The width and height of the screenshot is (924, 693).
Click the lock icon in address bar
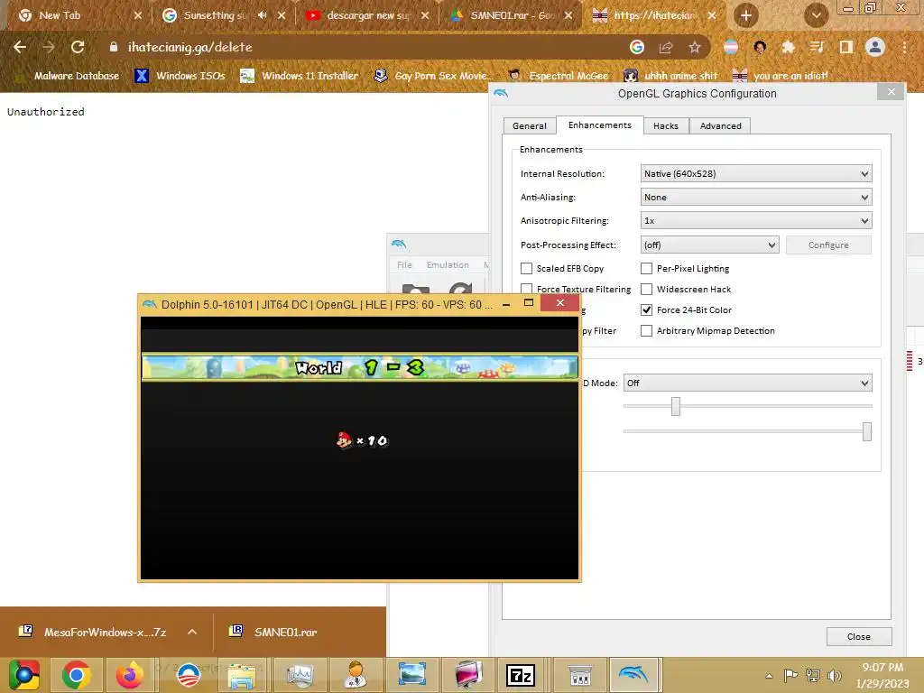[x=113, y=47]
